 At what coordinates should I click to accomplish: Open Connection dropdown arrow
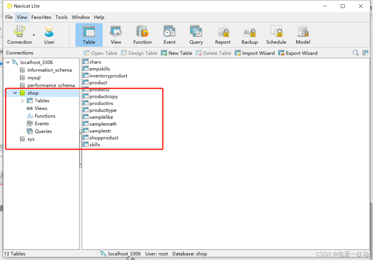pos(34,35)
